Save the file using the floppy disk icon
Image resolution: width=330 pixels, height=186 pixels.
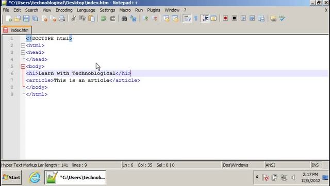pyautogui.click(x=26, y=19)
